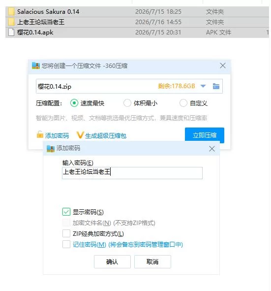Choose the 自定义 compression radio option
This screenshot has width=271, height=291.
point(183,103)
